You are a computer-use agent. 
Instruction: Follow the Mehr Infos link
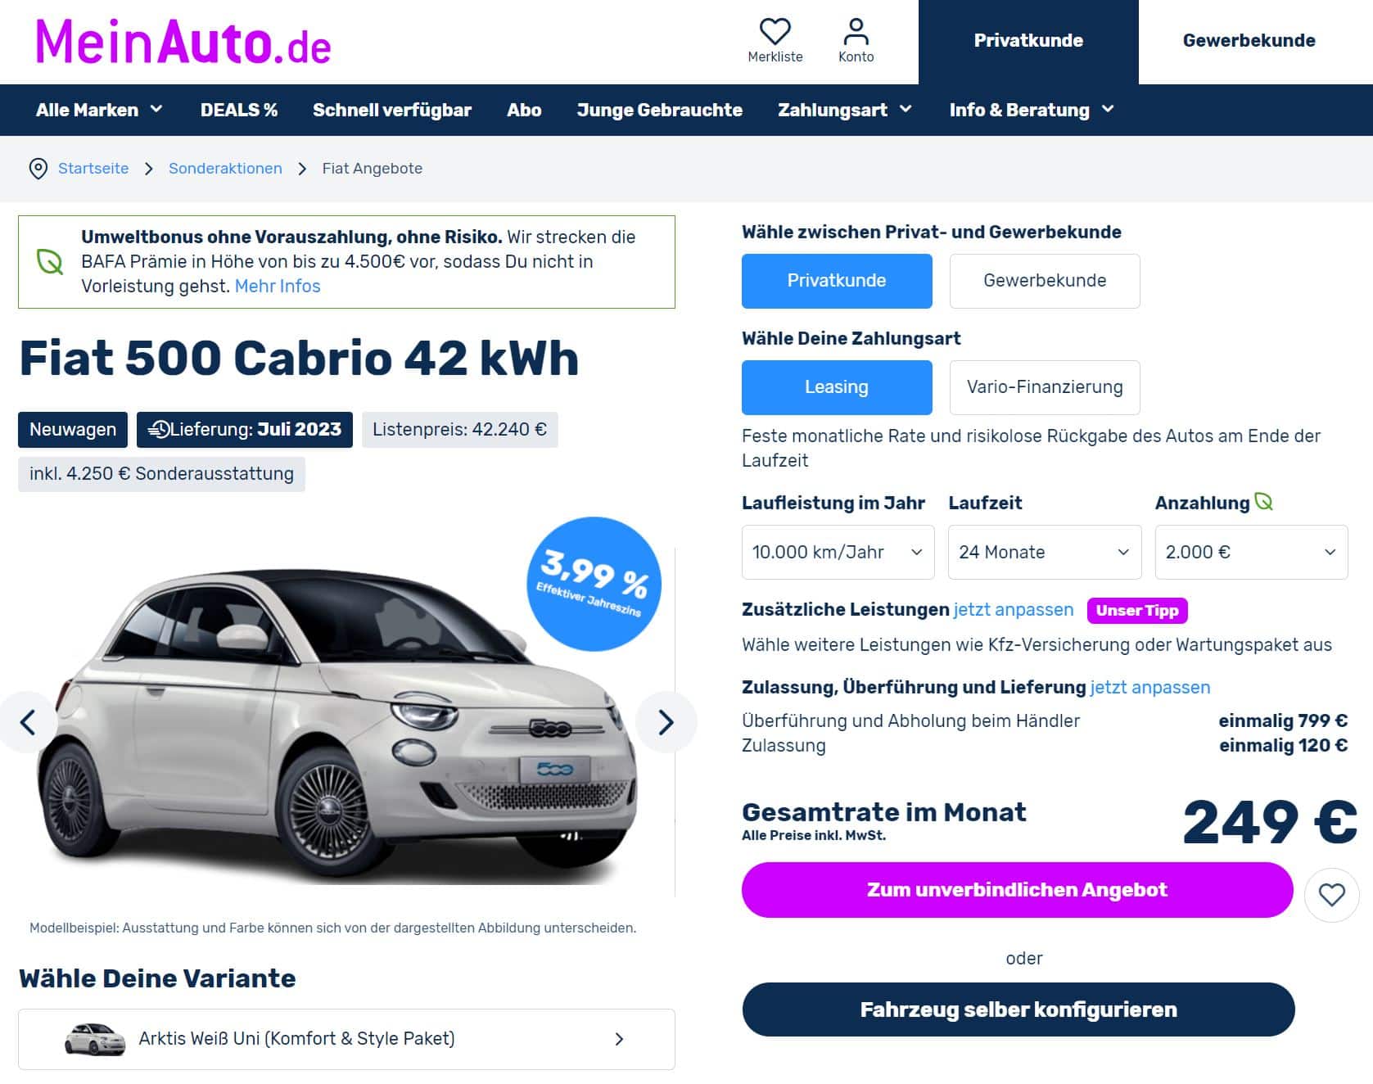278,287
